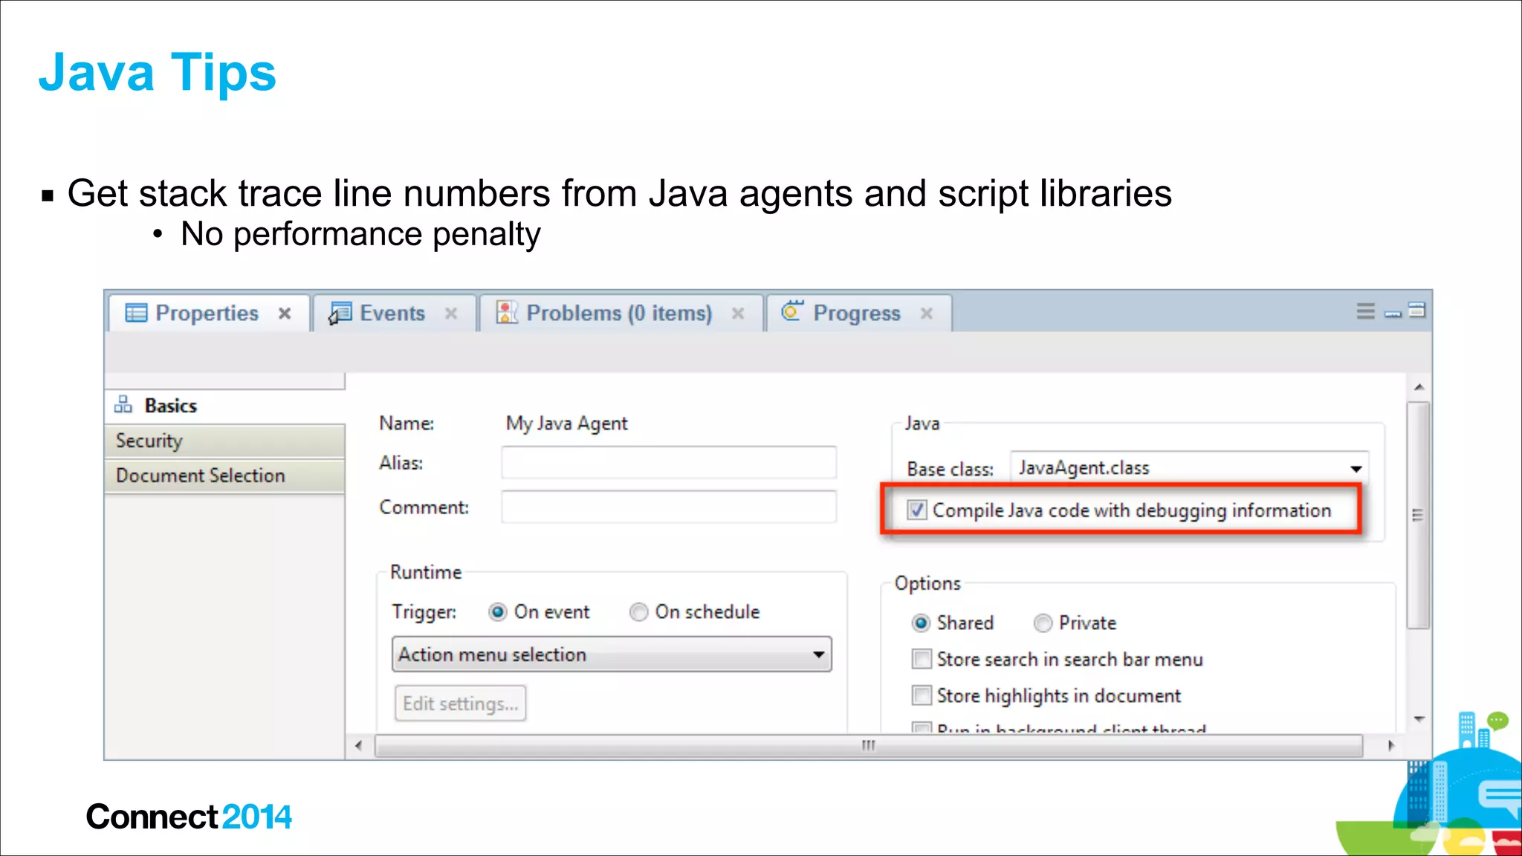
Task: Click the Properties tab table icon
Action: 136,313
